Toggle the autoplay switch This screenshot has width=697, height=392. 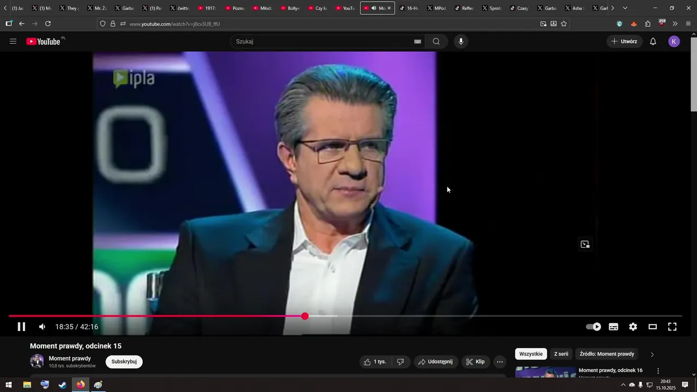point(594,327)
